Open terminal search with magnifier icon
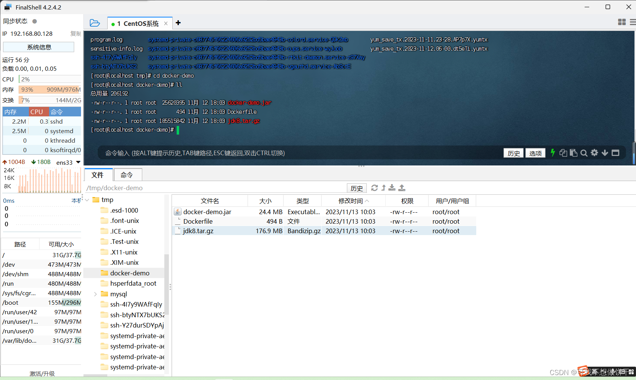636x380 pixels. [584, 153]
